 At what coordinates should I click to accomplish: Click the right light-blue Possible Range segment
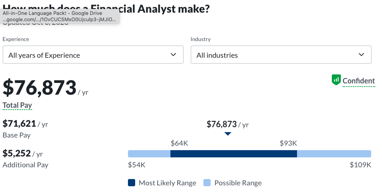coord(334,154)
